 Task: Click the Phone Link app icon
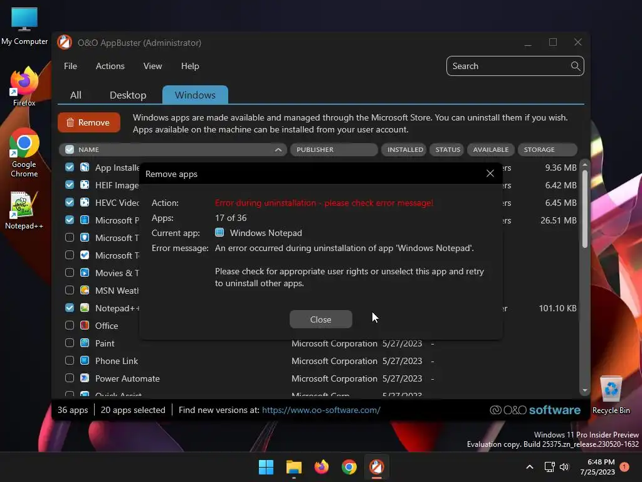click(85, 361)
